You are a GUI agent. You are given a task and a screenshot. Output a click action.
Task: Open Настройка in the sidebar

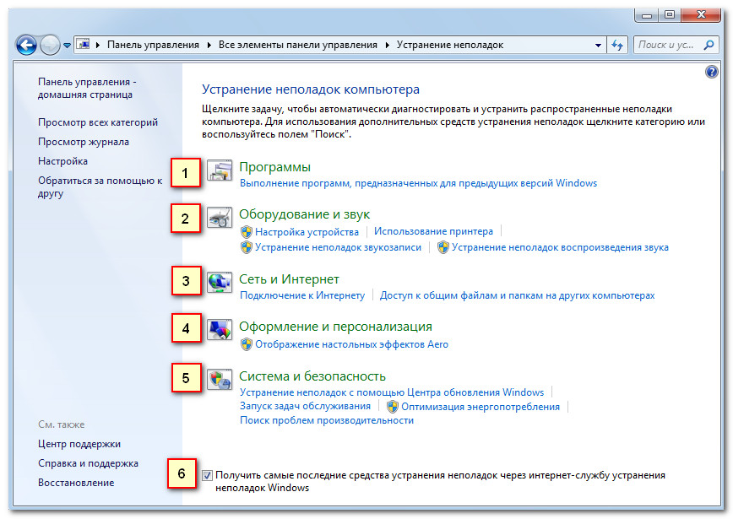(62, 161)
